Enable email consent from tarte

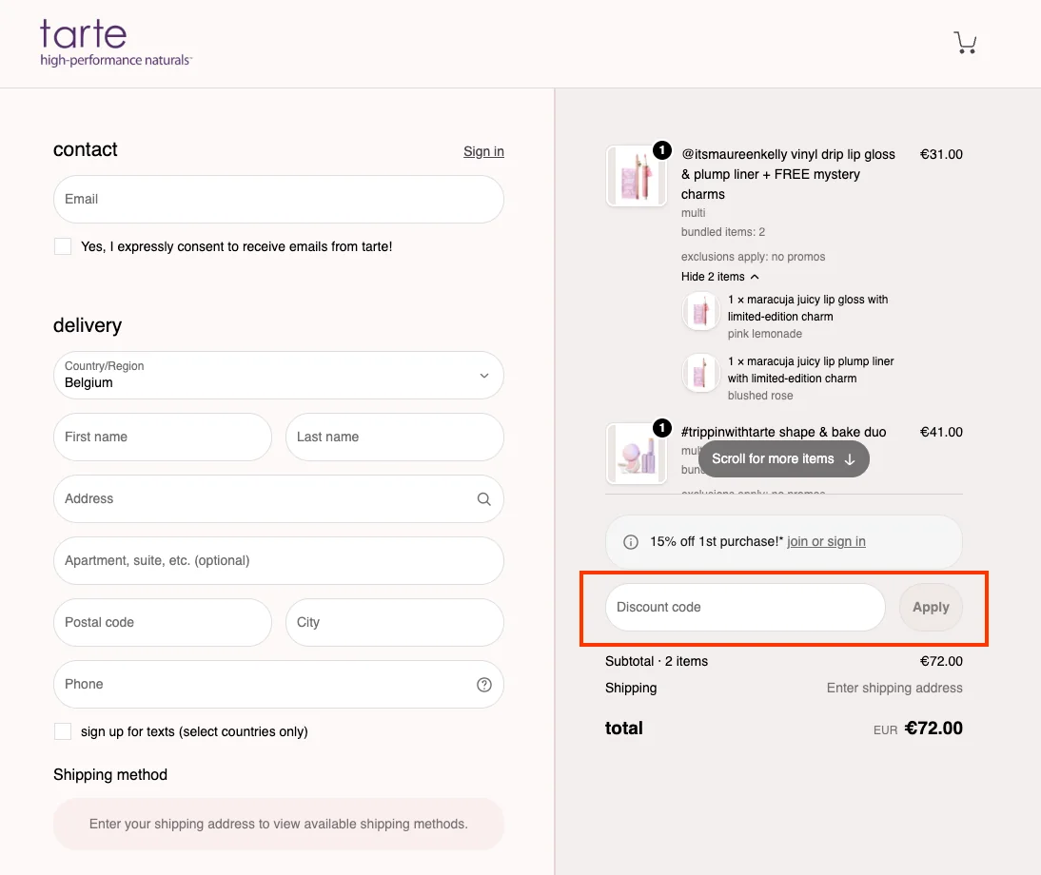pyautogui.click(x=62, y=245)
